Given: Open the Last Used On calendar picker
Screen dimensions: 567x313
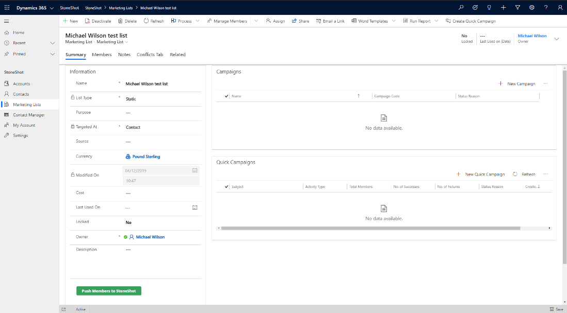Looking at the screenshot, I should (x=195, y=207).
